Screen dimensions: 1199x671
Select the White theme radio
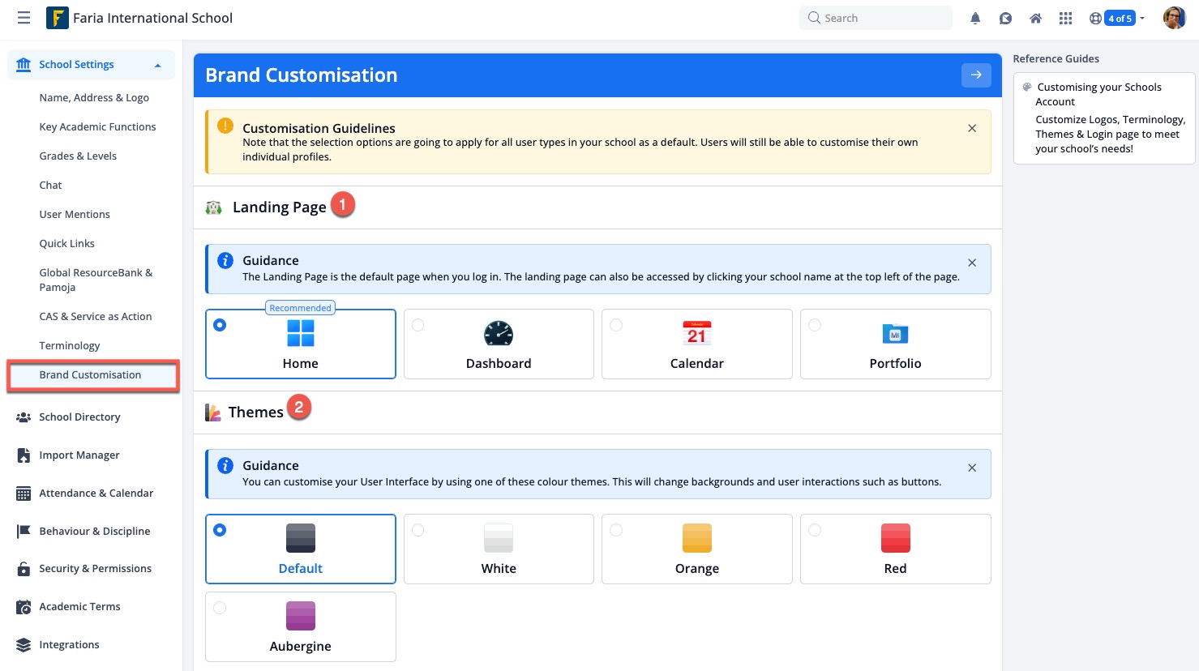(x=418, y=530)
